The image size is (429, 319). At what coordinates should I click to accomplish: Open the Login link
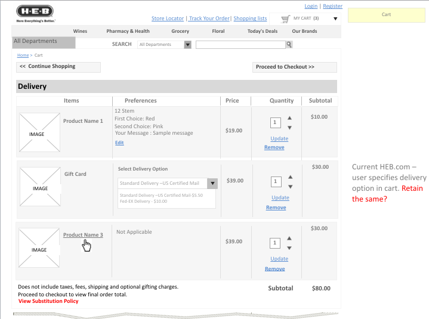click(x=311, y=6)
